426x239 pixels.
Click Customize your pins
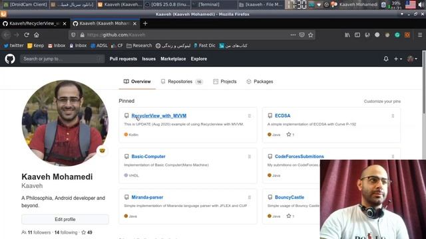[382, 102]
